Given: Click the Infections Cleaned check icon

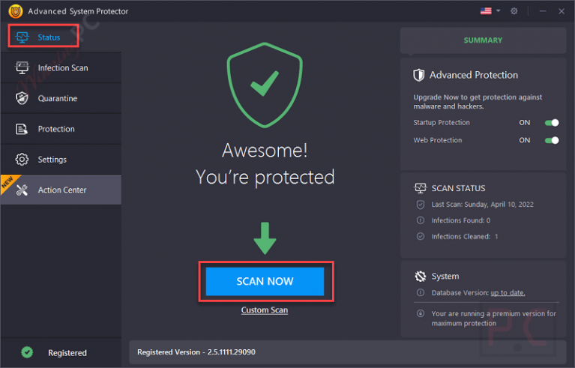Looking at the screenshot, I should coord(421,236).
